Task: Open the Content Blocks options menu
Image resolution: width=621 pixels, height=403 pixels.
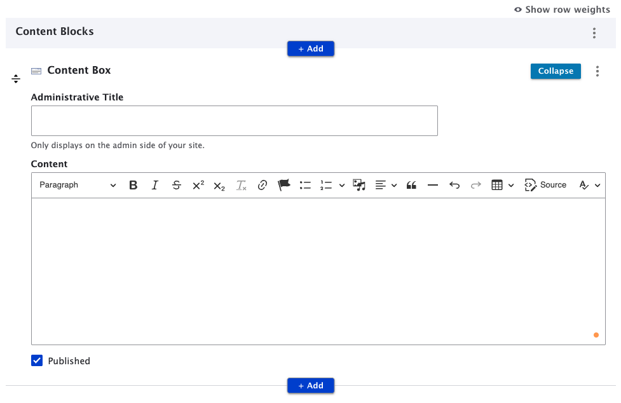Action: [x=594, y=32]
